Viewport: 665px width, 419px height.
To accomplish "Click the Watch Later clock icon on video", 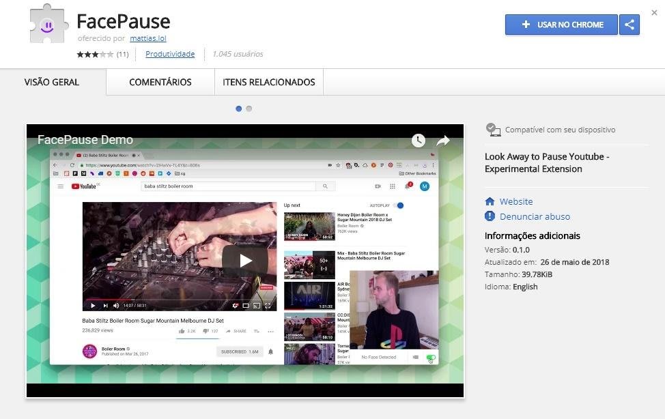I will coord(419,141).
